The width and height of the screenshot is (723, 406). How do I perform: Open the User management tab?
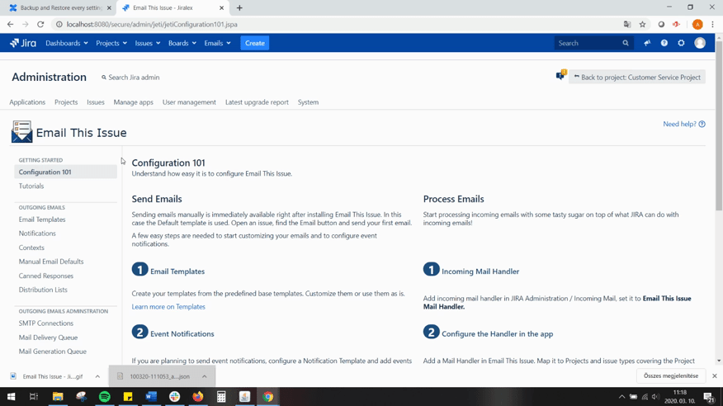point(189,101)
